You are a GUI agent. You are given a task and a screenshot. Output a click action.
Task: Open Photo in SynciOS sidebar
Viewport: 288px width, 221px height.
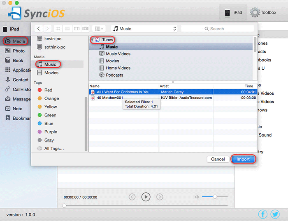pyautogui.click(x=15, y=51)
